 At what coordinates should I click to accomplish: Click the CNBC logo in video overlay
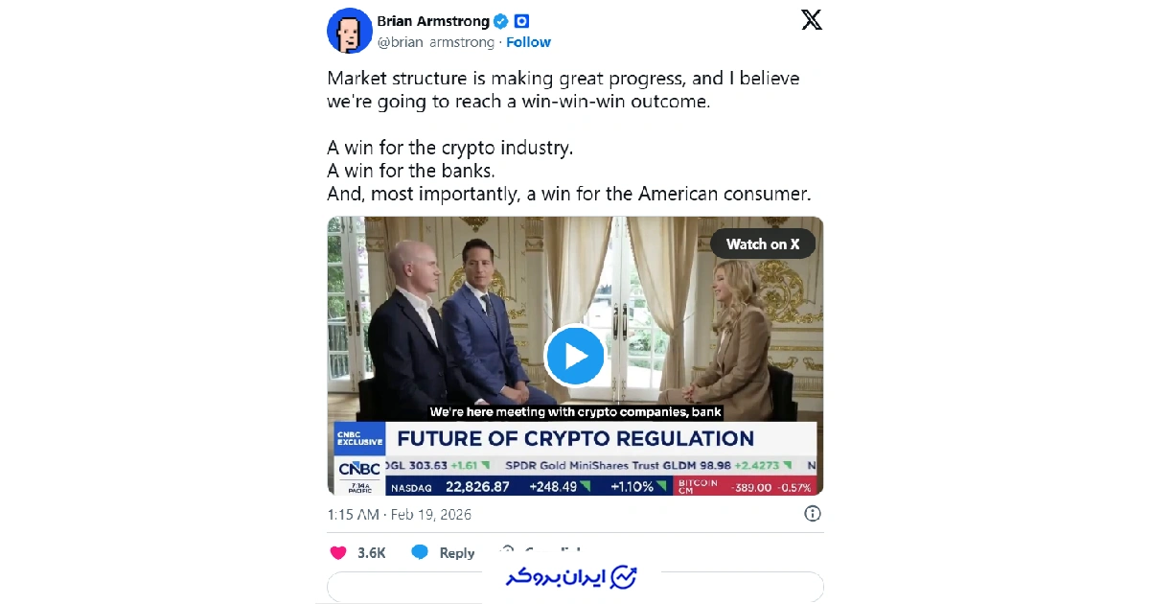pos(358,470)
